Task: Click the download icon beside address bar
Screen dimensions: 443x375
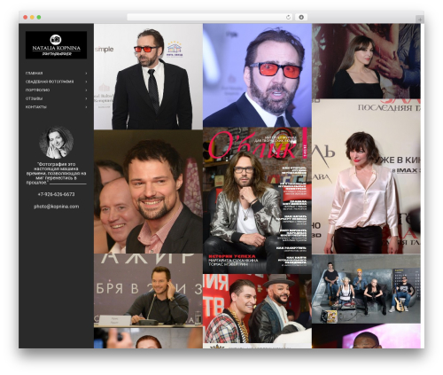Action: tap(301, 17)
